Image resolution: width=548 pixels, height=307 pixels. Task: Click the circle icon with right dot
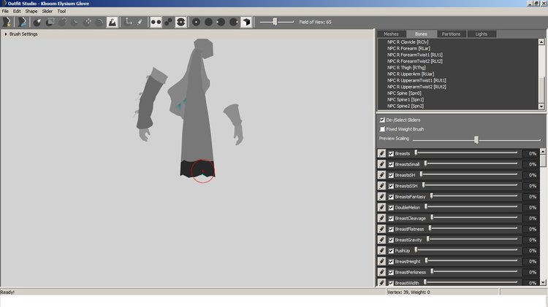point(234,22)
